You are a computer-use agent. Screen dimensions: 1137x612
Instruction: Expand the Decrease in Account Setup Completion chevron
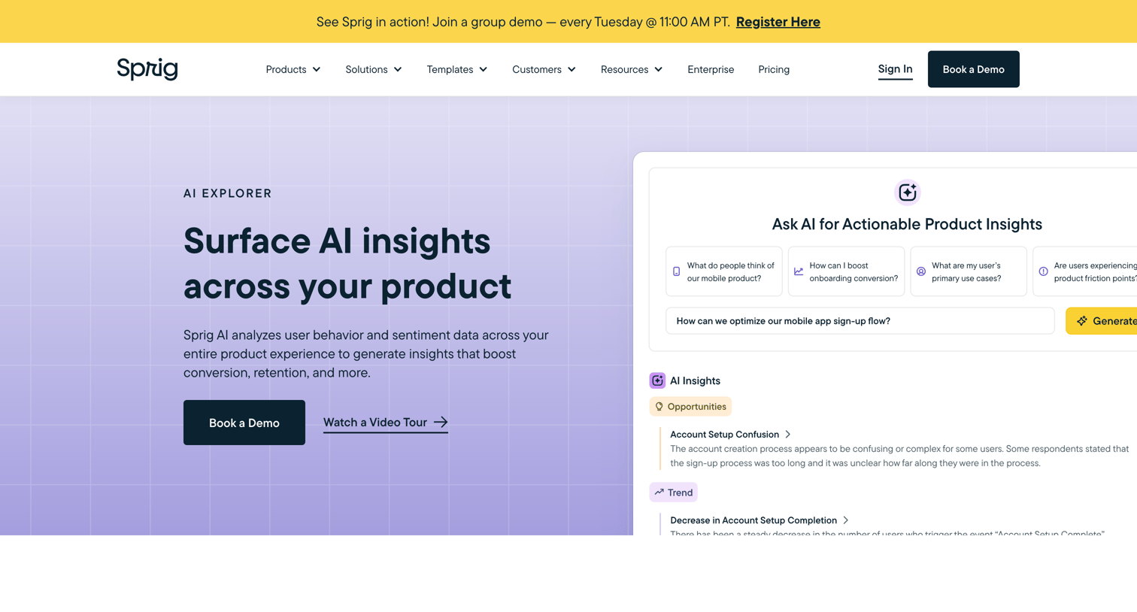click(x=845, y=520)
